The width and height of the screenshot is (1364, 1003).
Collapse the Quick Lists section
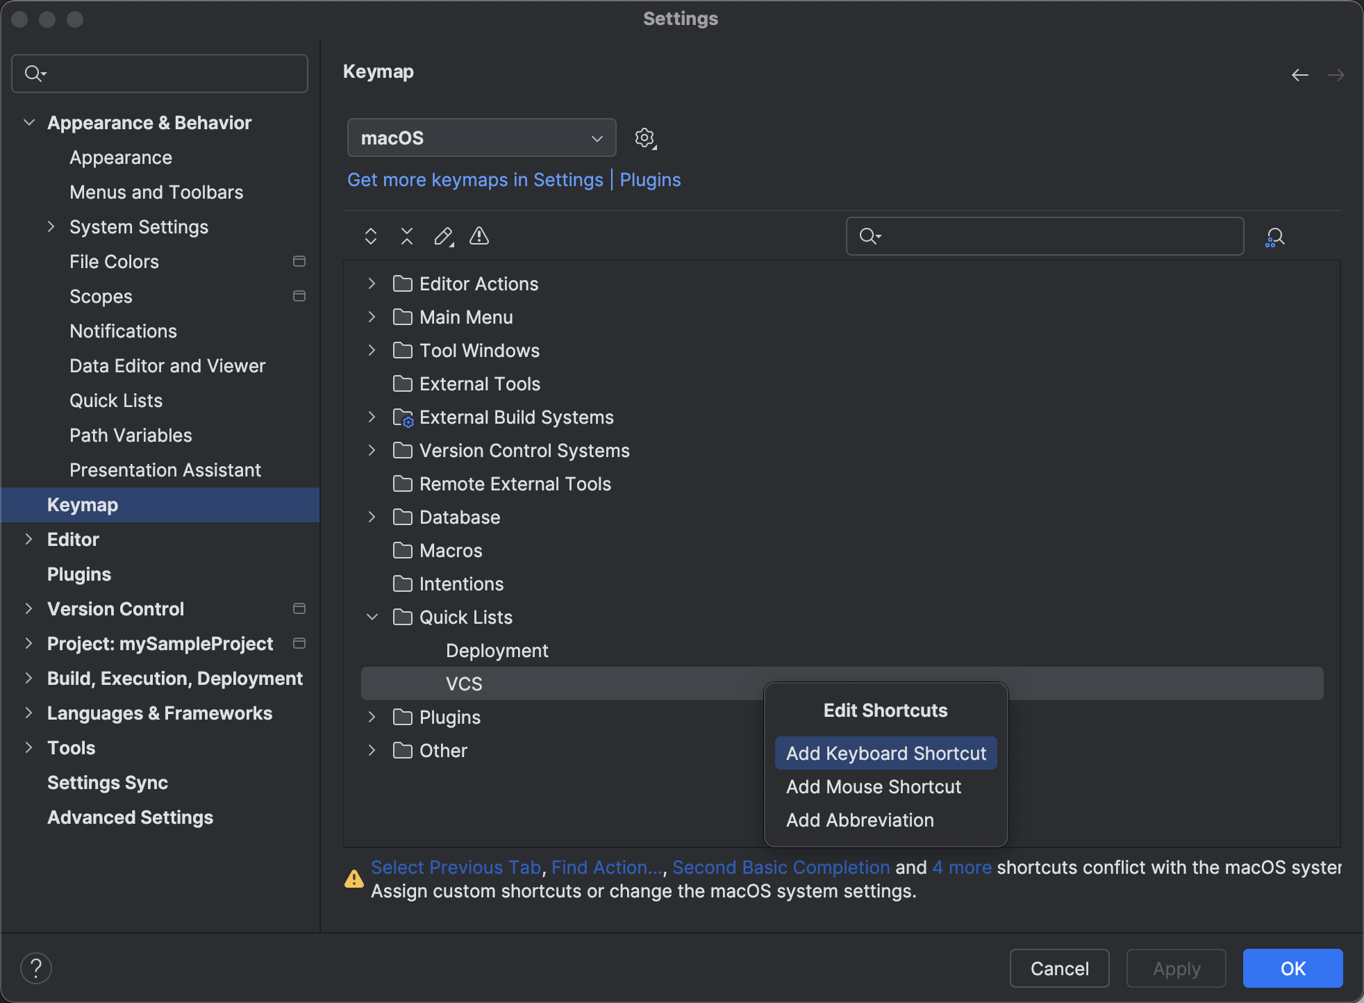(x=372, y=617)
